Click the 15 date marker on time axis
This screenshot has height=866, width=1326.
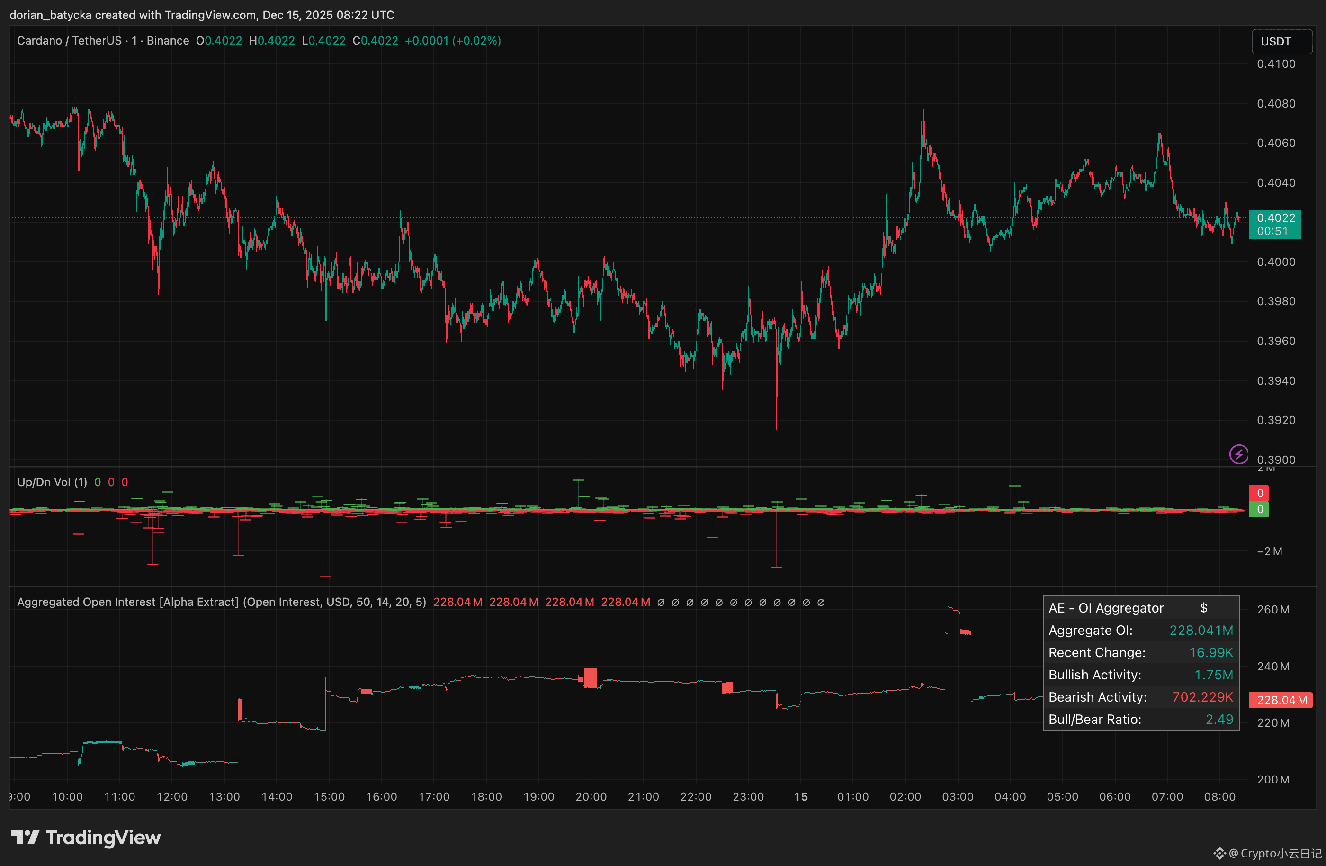[801, 796]
